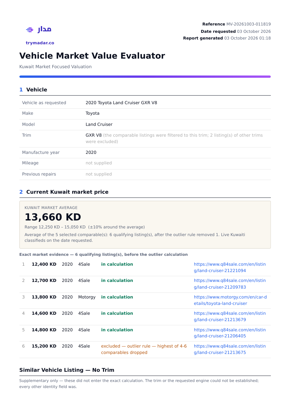The height and width of the screenshot is (410, 290).
Task: Click the Model value Land Cruiser
Action: pyautogui.click(x=99, y=125)
